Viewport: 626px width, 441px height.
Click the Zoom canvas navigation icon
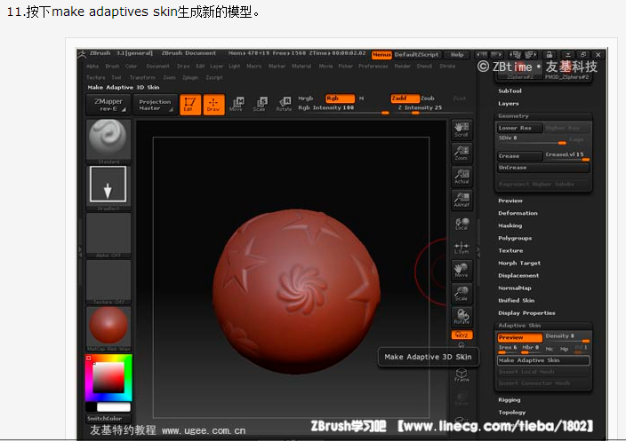coord(461,153)
